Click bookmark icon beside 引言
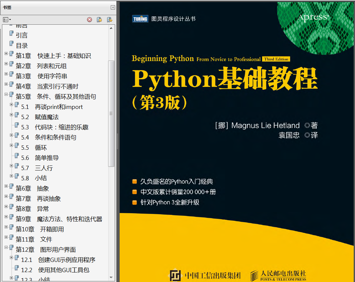The width and height of the screenshot is (355, 282). (x=11, y=34)
